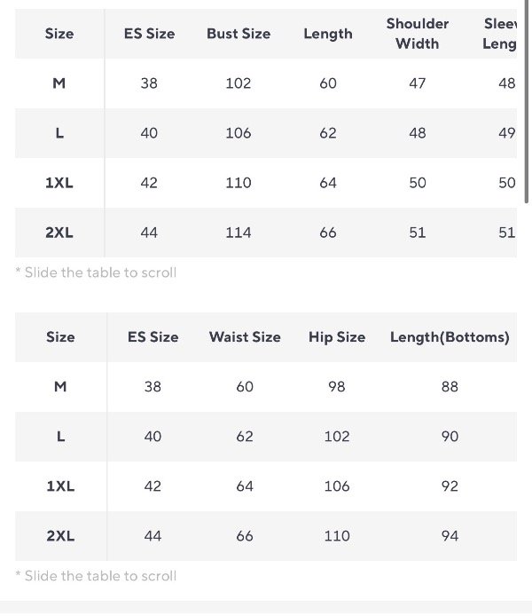Screen dimensions: 532x616
Task: Click the Bust Size column header
Action: tap(239, 34)
